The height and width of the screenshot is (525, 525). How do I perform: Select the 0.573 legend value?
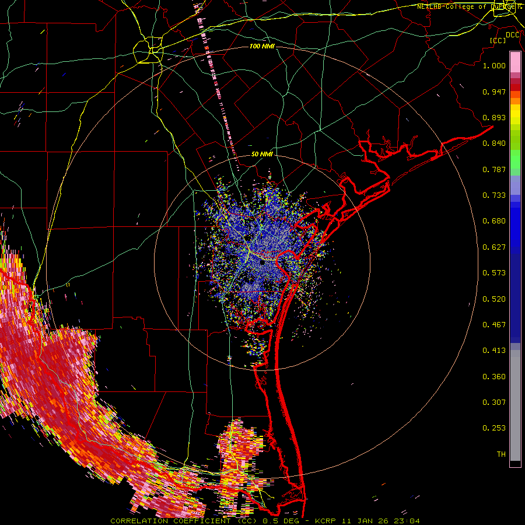point(494,273)
